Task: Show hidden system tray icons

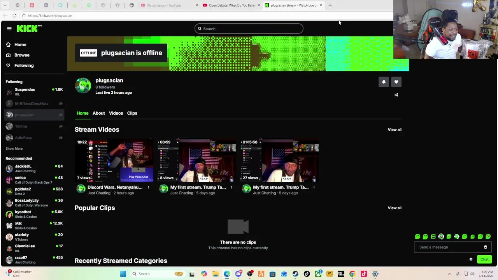Action: [449, 274]
